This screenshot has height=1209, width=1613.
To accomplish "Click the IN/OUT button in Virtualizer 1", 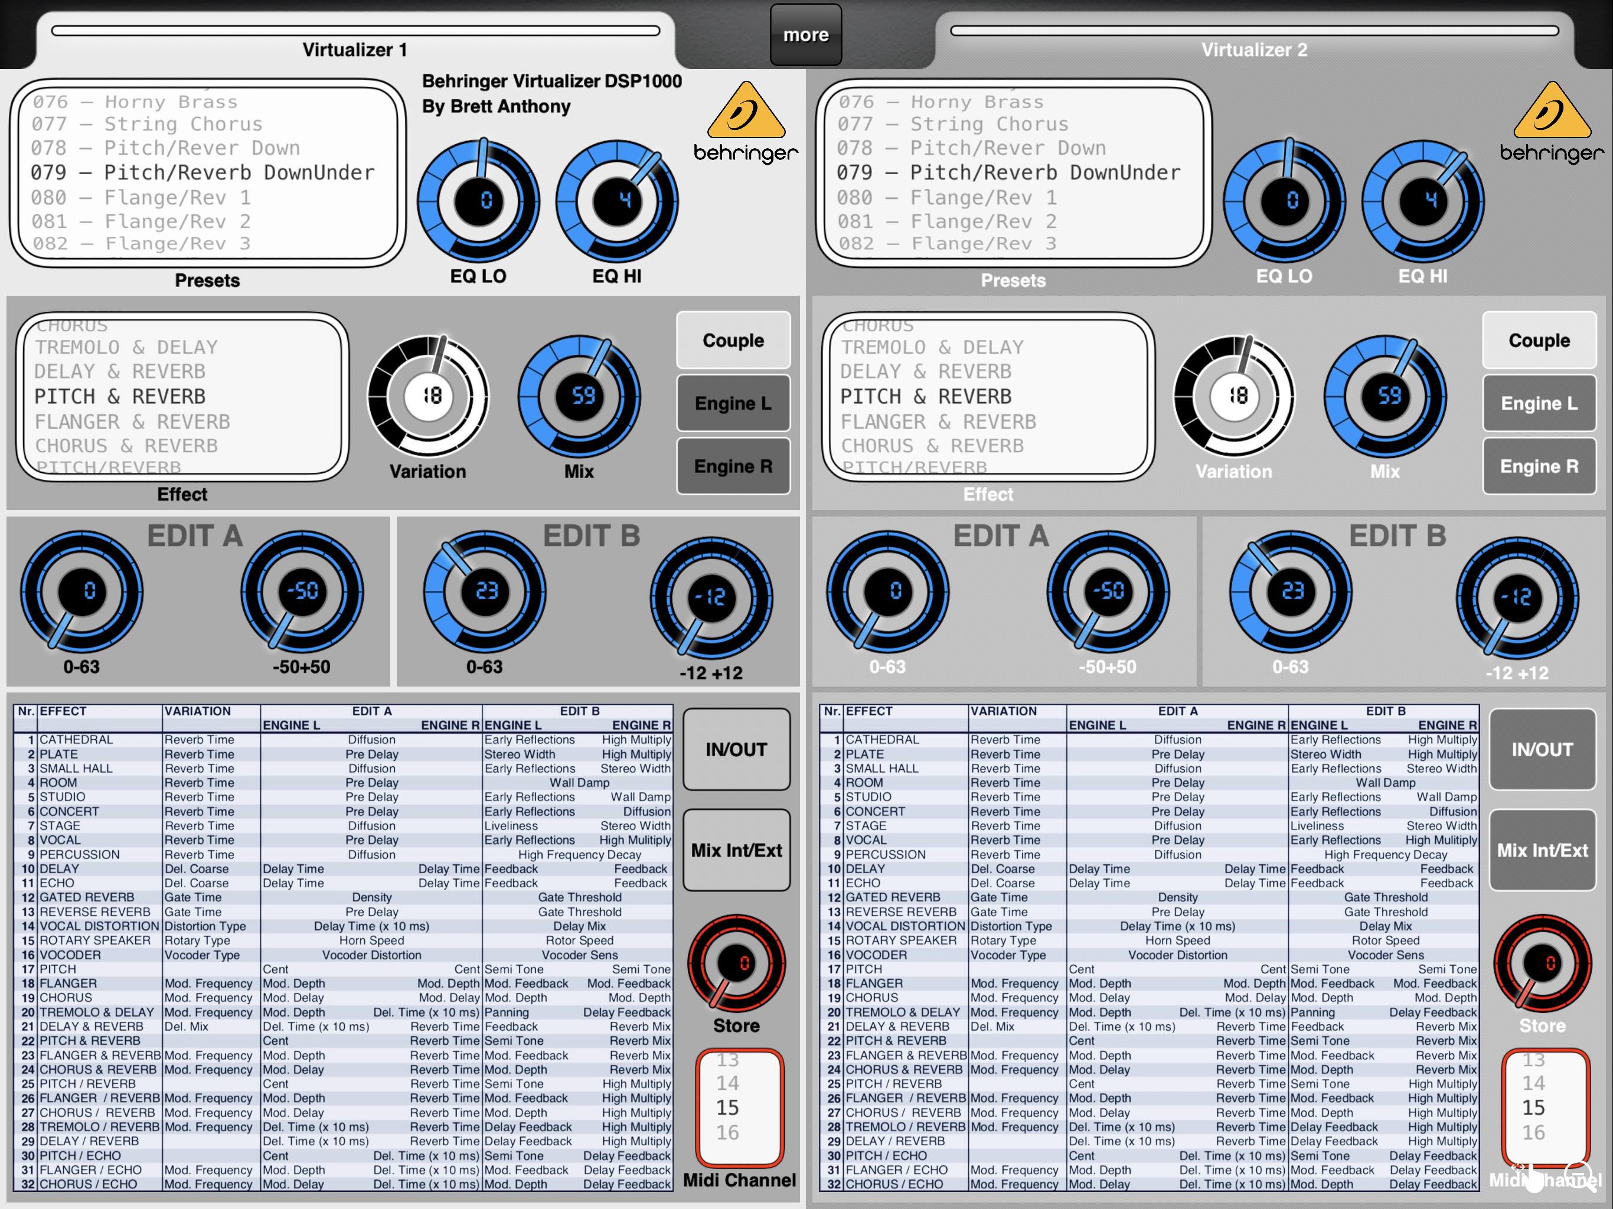I will click(x=736, y=749).
